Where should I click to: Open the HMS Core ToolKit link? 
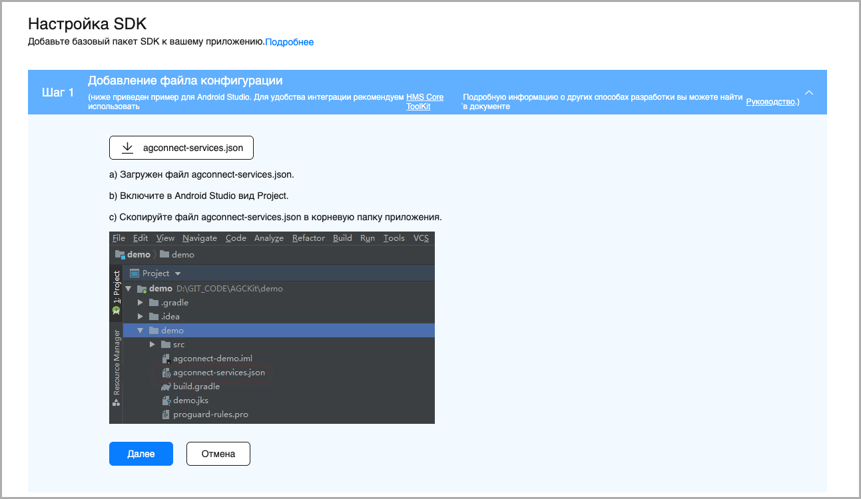click(425, 101)
